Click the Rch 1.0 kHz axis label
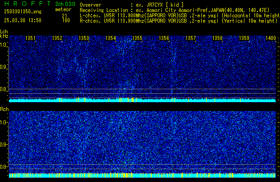The width and height of the screenshot is (280, 182). 4,123
